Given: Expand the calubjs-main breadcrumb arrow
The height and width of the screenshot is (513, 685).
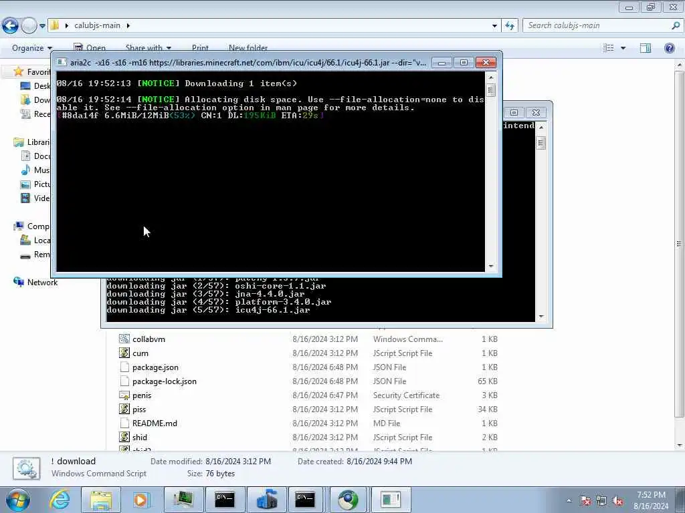Looking at the screenshot, I should pyautogui.click(x=128, y=25).
